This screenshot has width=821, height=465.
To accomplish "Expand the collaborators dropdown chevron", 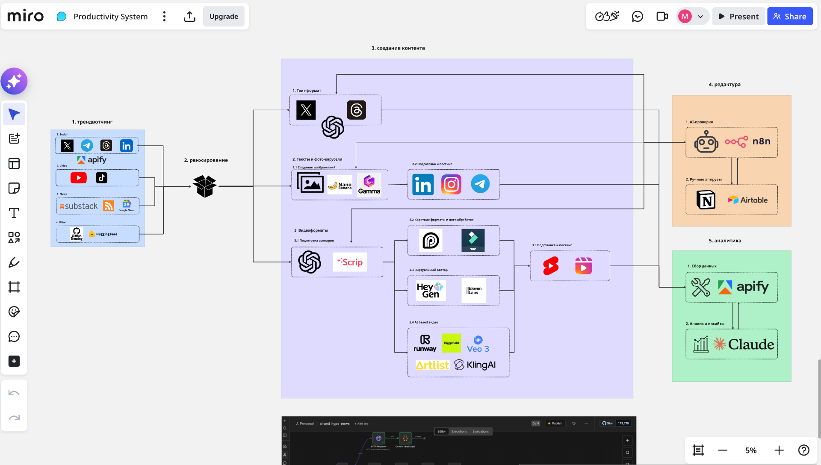I will tap(700, 17).
